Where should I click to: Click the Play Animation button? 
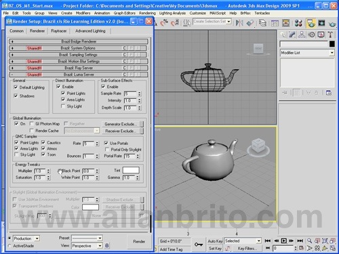pyautogui.click(x=284, y=240)
